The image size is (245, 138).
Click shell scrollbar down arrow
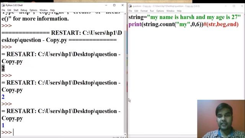click(125, 135)
